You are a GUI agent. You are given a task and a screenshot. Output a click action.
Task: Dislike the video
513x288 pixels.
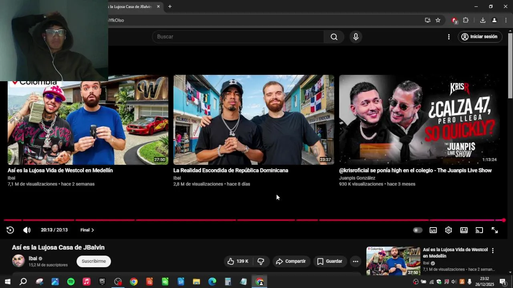pyautogui.click(x=261, y=261)
